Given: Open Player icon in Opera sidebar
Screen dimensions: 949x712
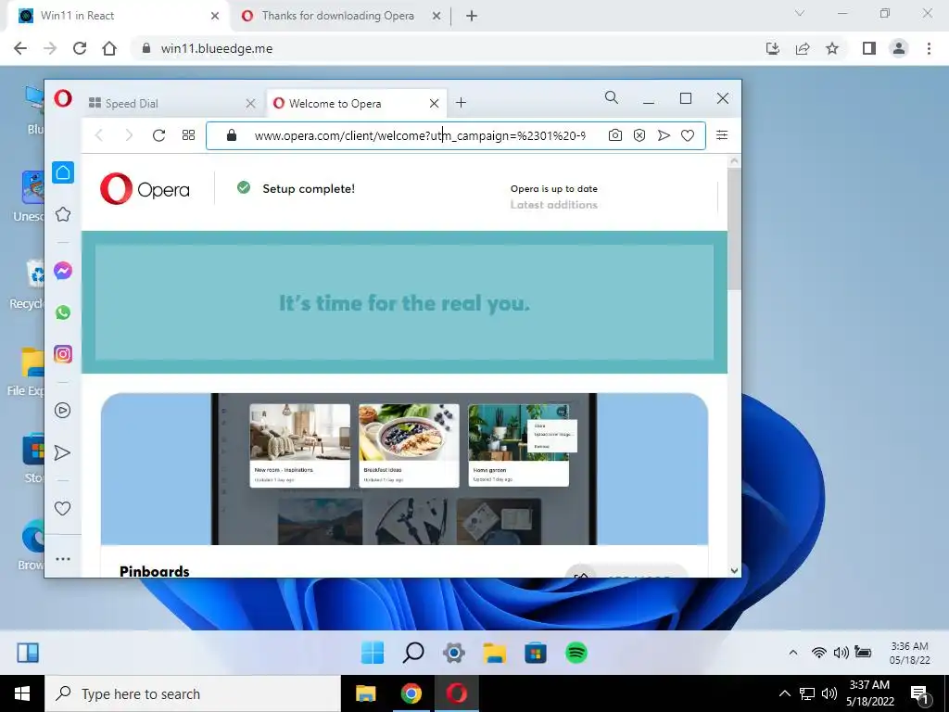Looking at the screenshot, I should [62, 411].
